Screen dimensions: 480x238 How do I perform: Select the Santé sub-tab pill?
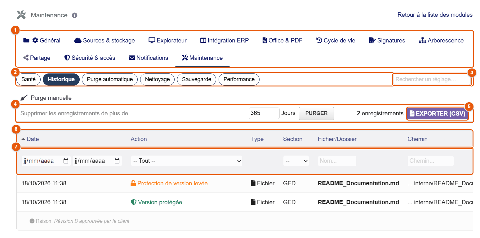click(29, 79)
